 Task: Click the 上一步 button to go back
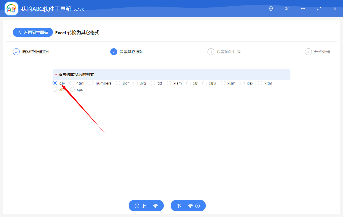pos(146,206)
